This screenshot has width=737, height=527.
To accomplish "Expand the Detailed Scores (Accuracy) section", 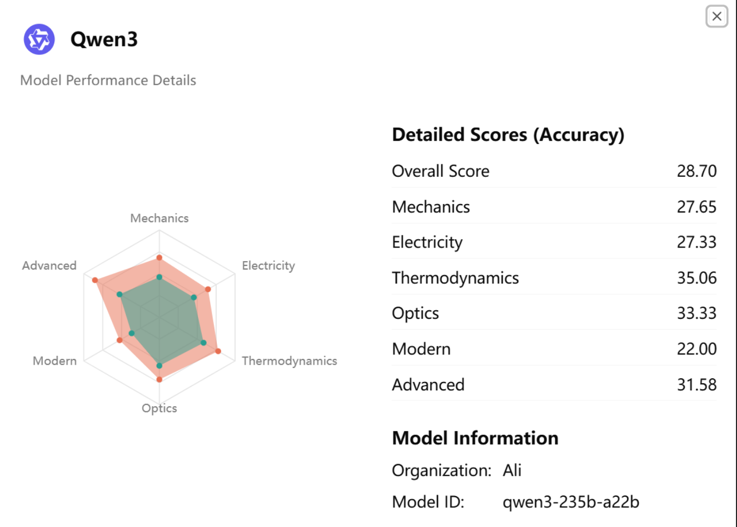I will pyautogui.click(x=508, y=134).
